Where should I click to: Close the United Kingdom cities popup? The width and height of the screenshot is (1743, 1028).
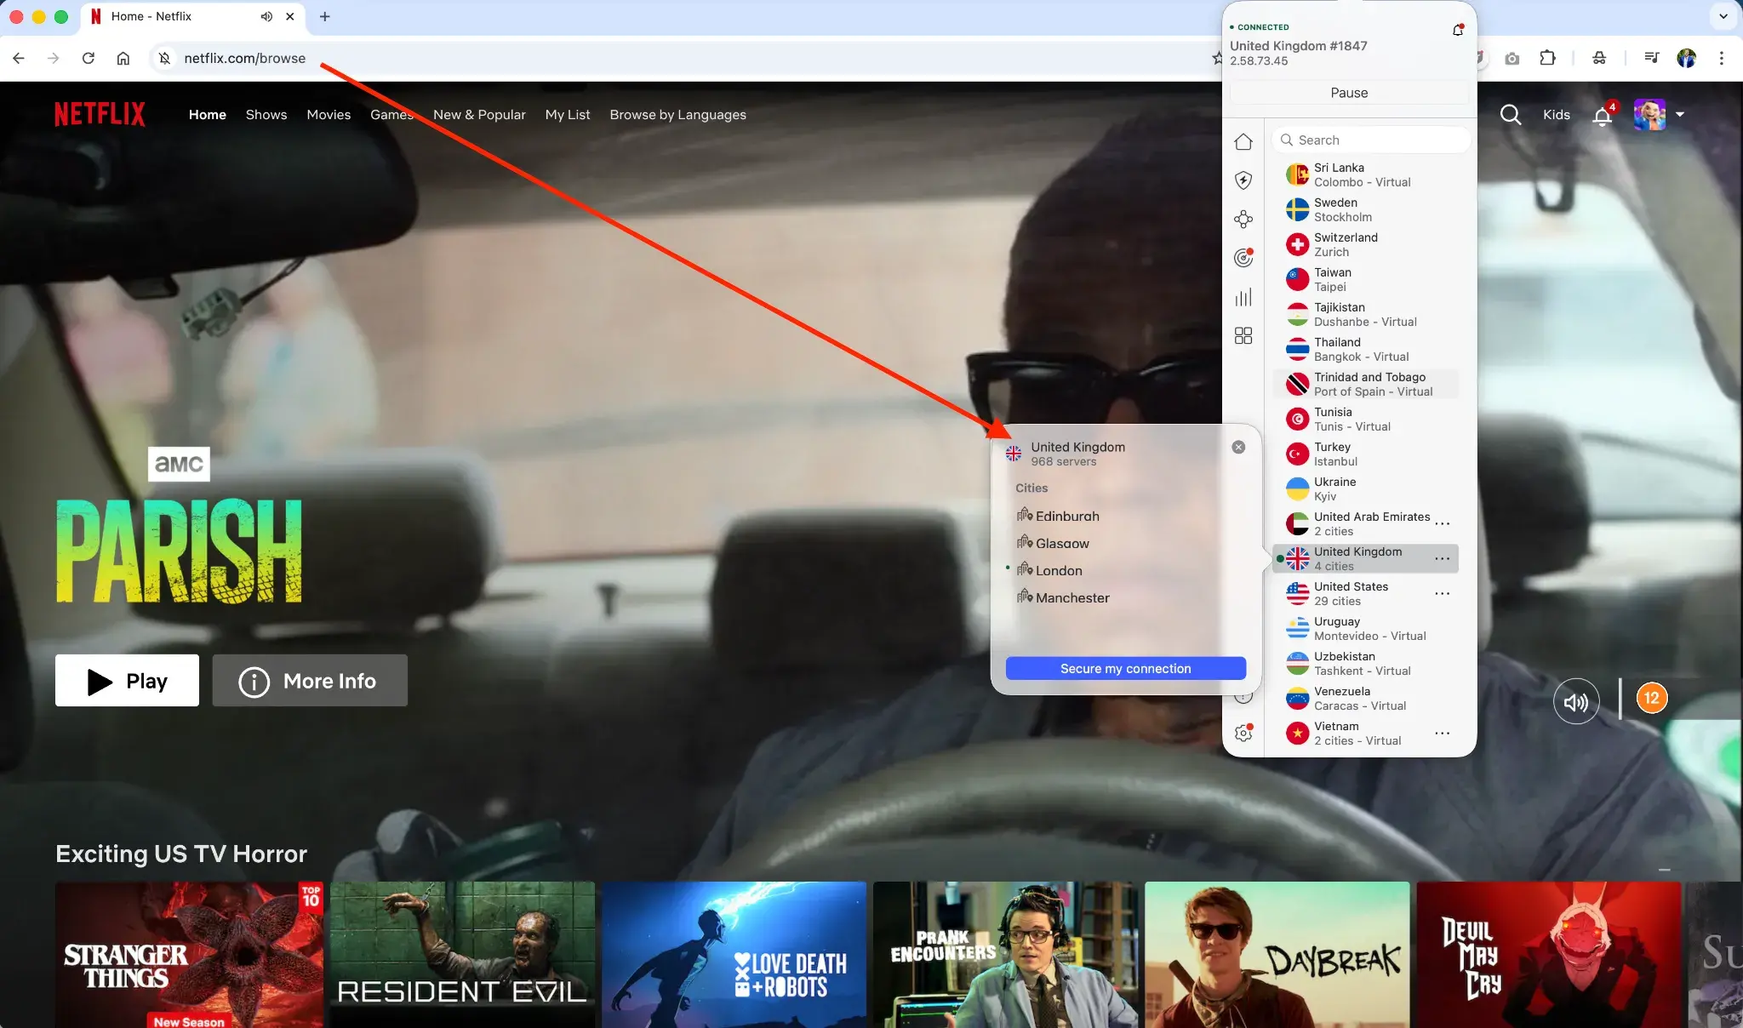[x=1238, y=447]
